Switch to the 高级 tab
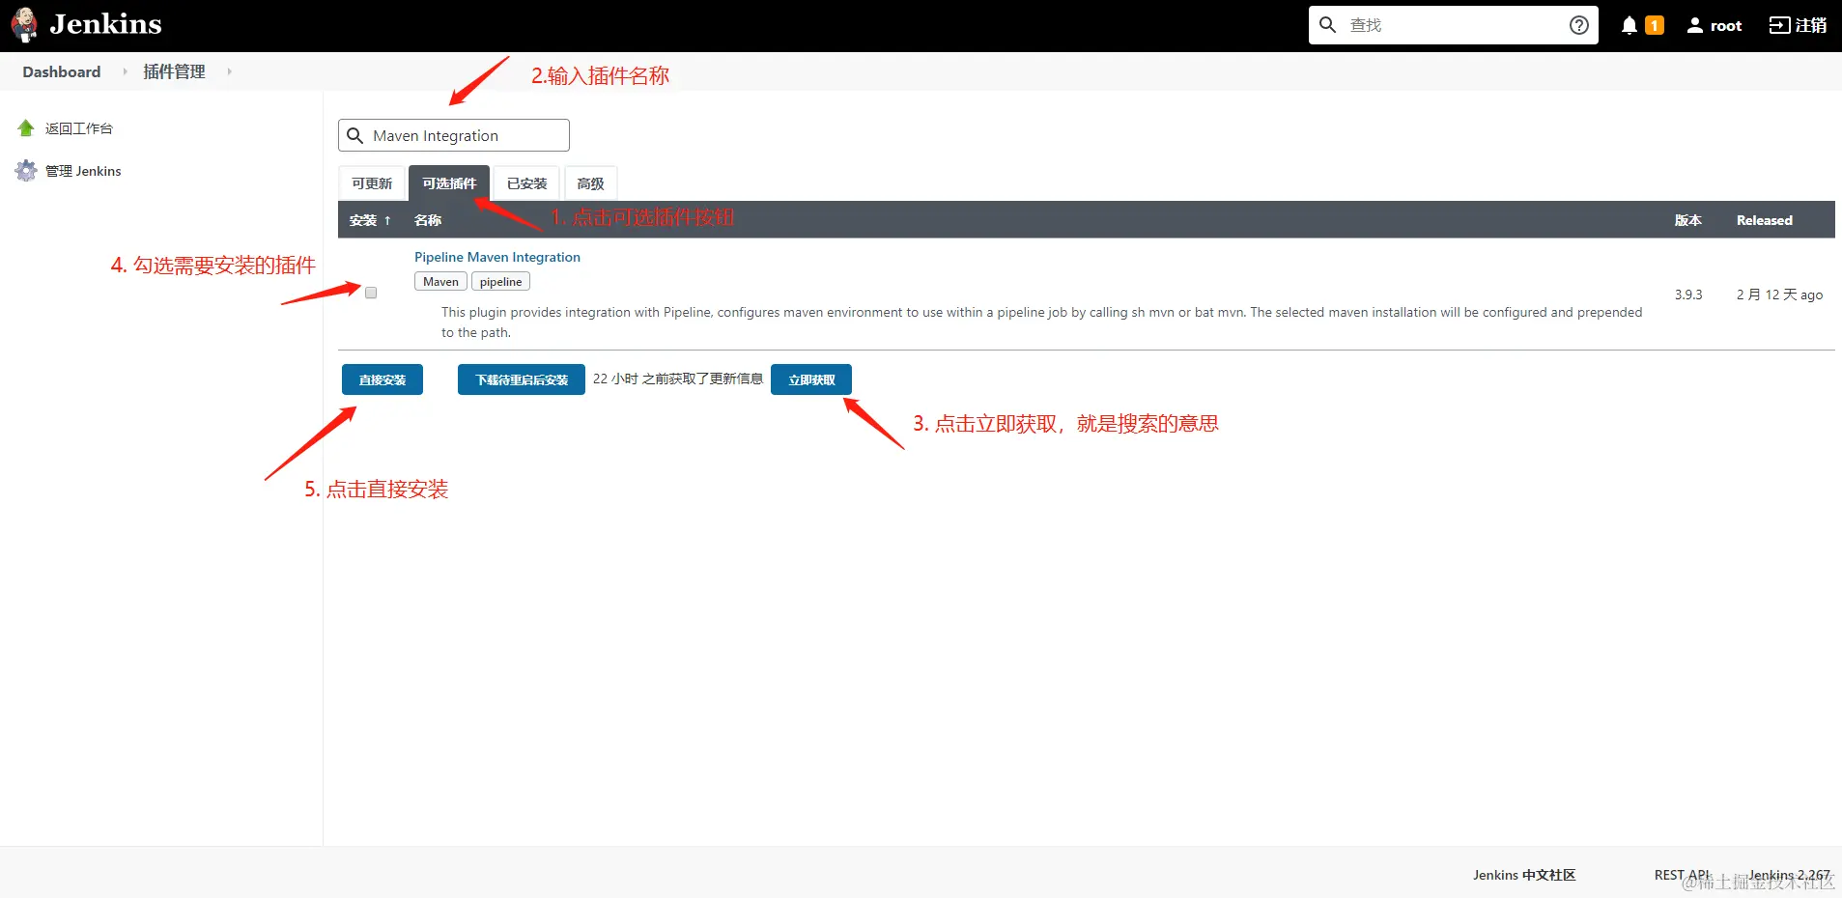The image size is (1842, 898). pyautogui.click(x=590, y=183)
